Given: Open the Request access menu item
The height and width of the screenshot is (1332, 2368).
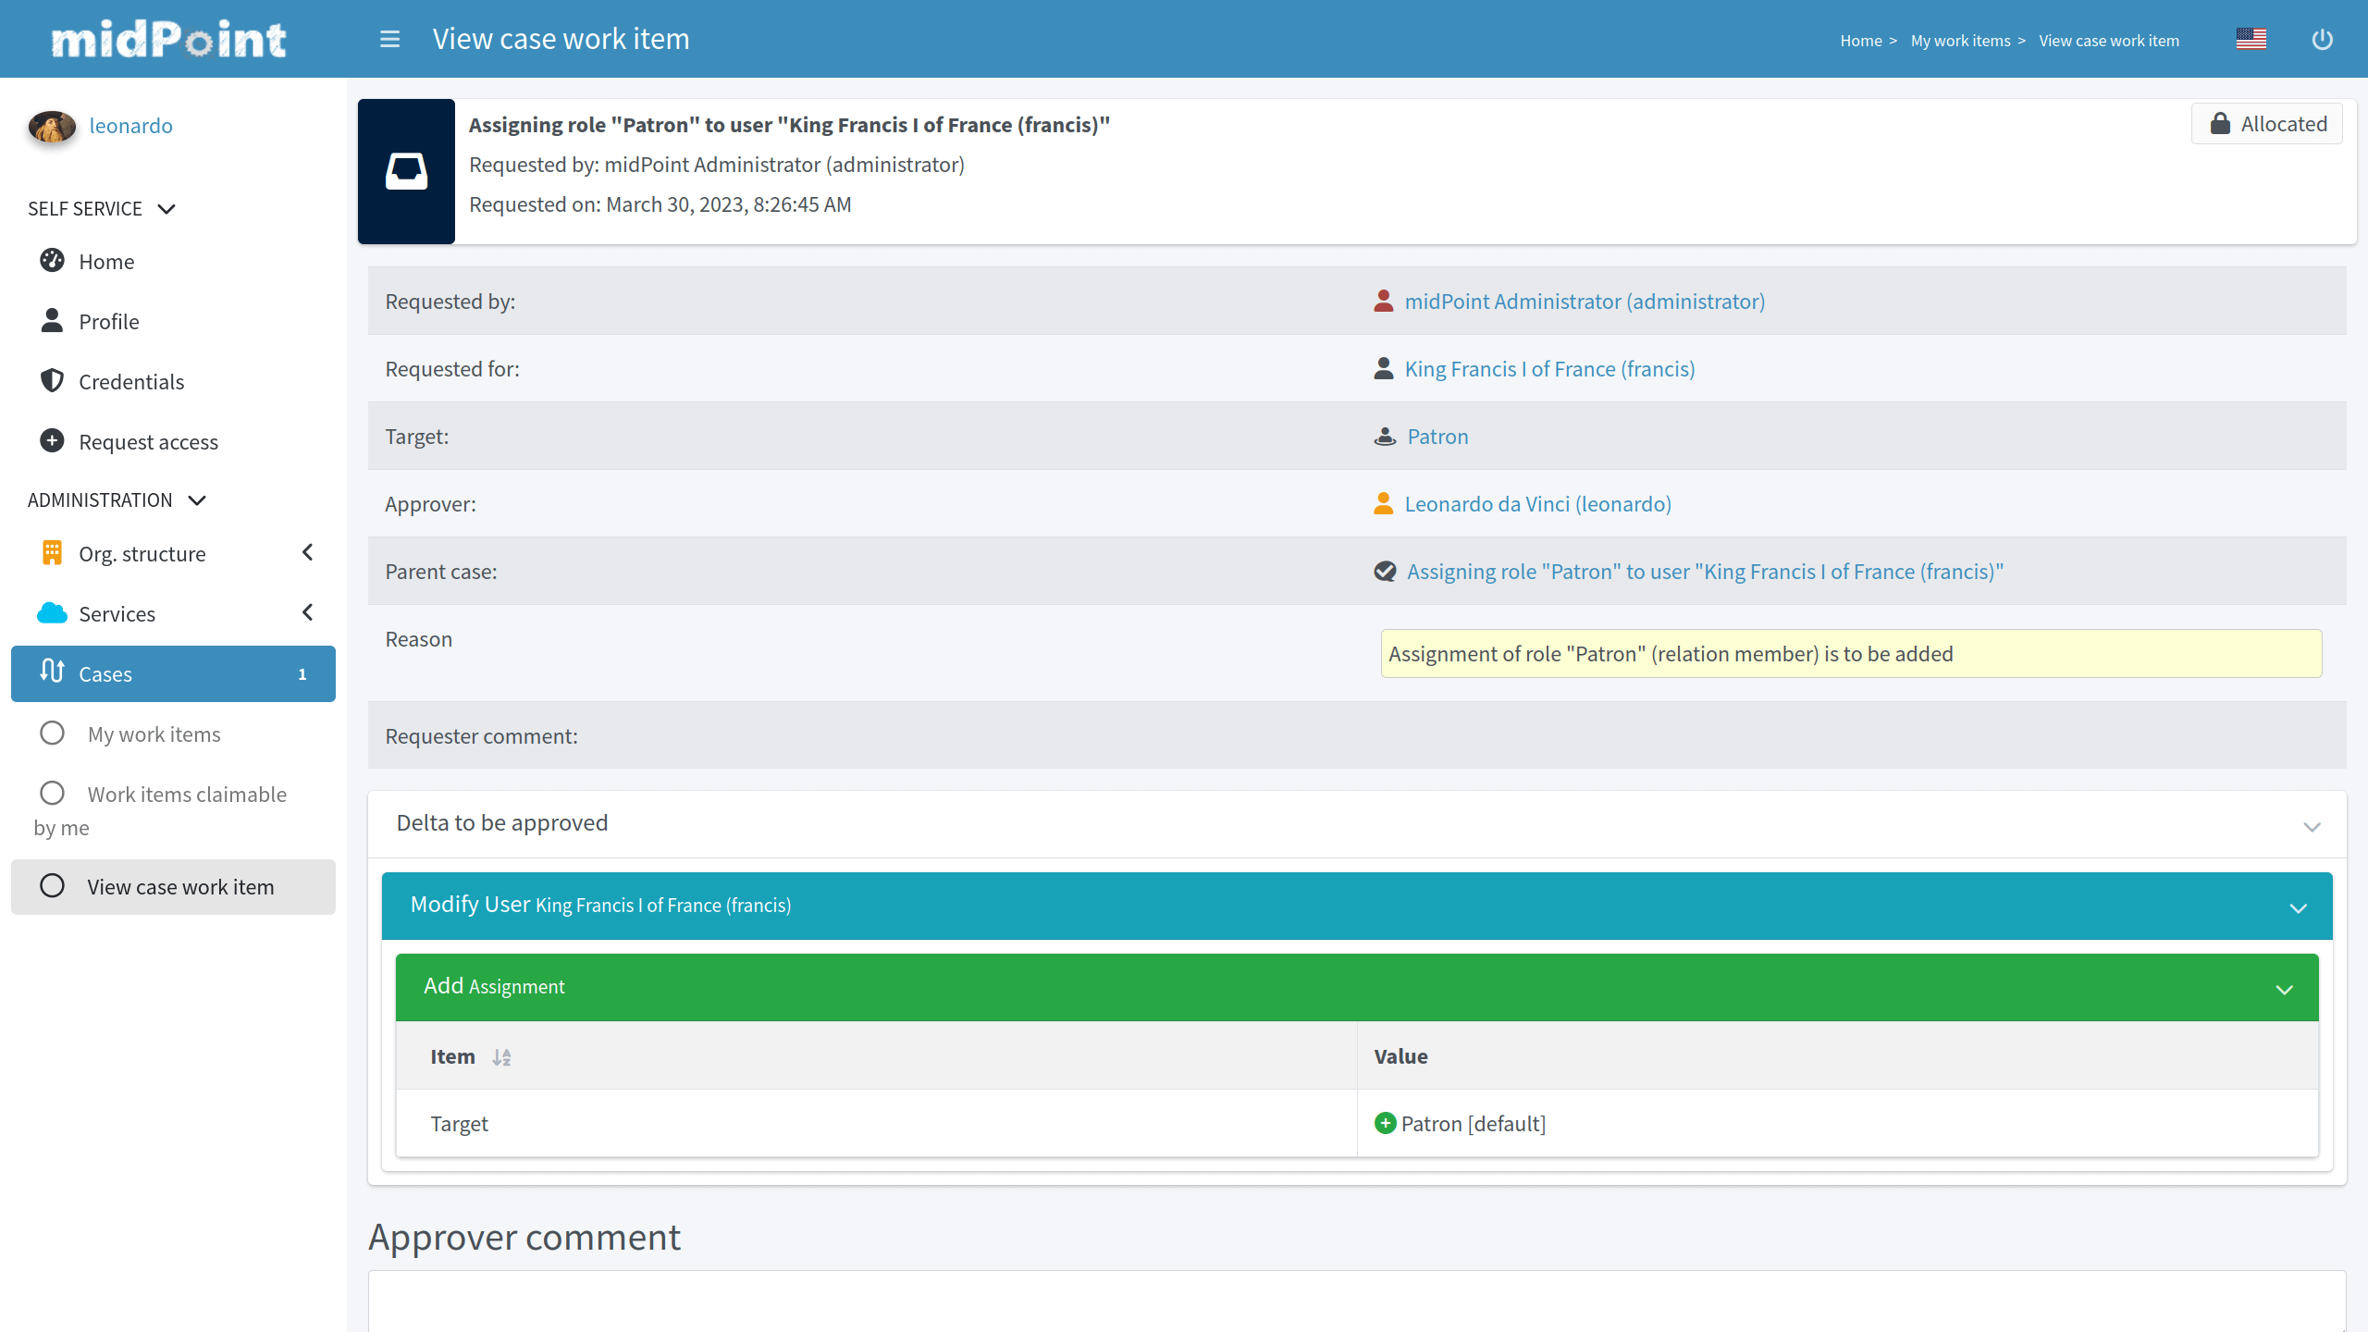Looking at the screenshot, I should click(173, 442).
